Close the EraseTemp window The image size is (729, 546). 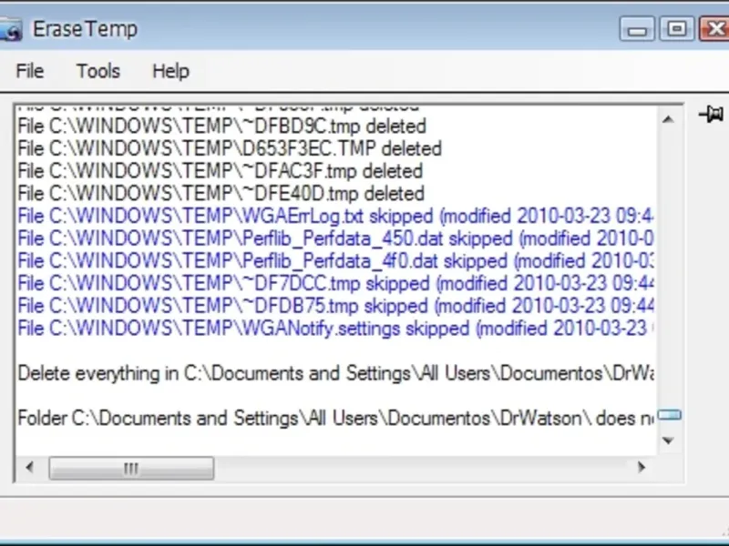714,30
